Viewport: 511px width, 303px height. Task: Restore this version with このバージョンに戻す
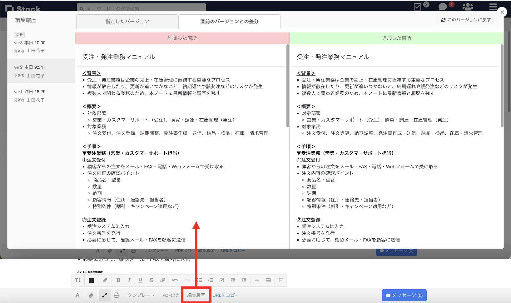[x=466, y=20]
